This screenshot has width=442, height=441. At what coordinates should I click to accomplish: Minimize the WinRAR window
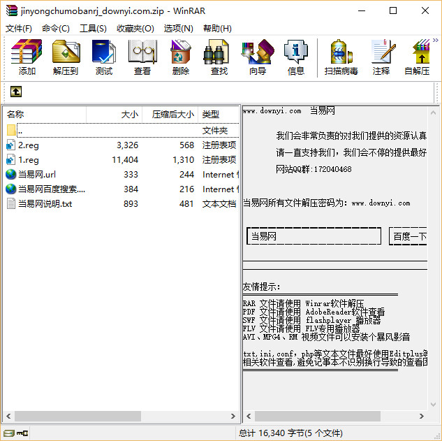click(362, 11)
